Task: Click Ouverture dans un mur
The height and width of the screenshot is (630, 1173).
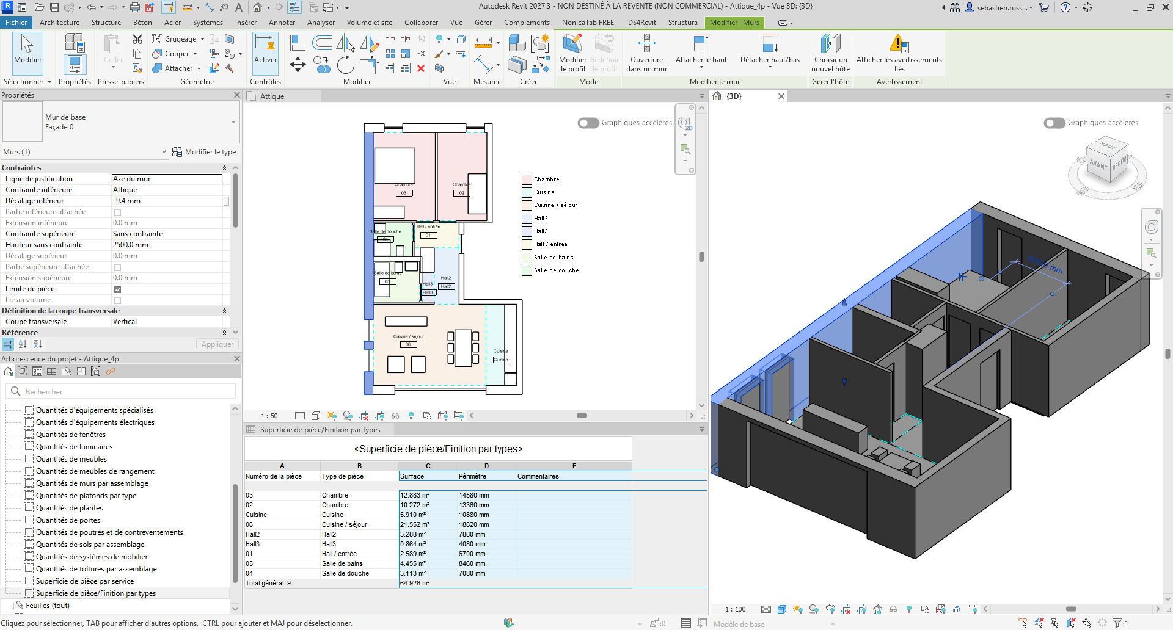Action: click(x=646, y=53)
